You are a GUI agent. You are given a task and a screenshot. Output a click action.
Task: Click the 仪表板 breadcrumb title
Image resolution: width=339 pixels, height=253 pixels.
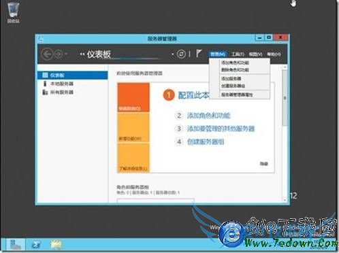point(99,54)
